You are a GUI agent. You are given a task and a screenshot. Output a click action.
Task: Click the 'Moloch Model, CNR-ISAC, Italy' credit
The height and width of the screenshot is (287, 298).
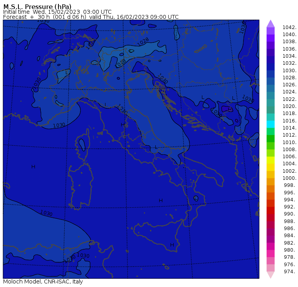tap(43, 282)
